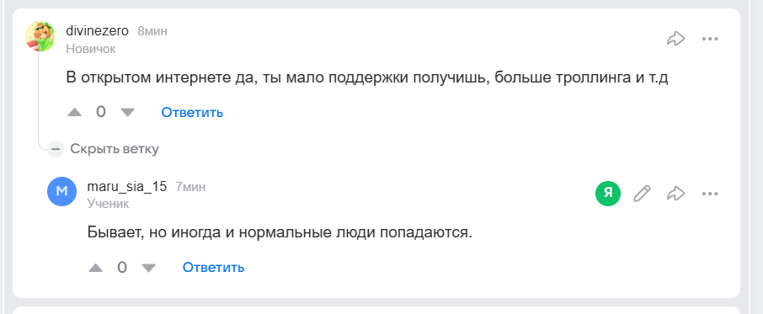Click the 8мин timestamp on divinezero's comment
763x314 pixels.
[x=152, y=32]
